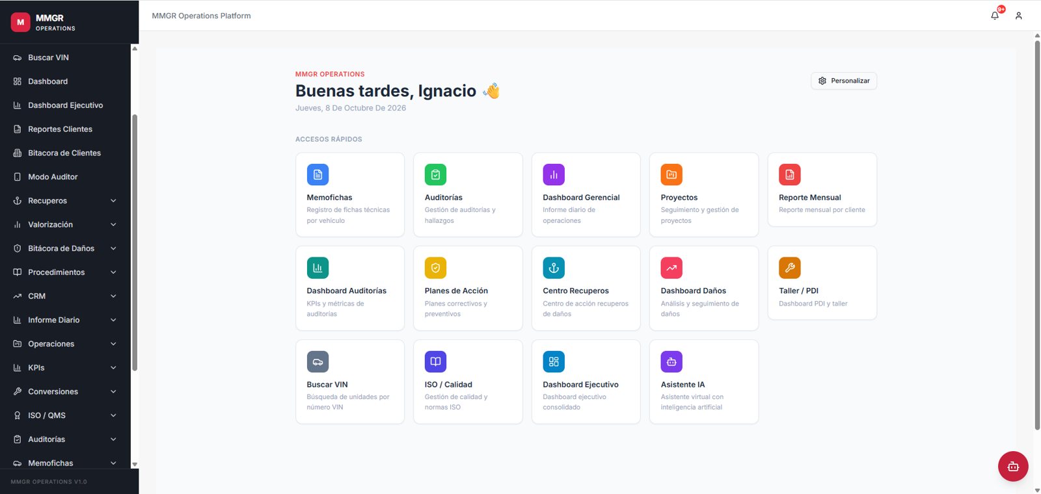This screenshot has height=494, width=1041.
Task: Open the KPIs sidebar section
Action: [x=65, y=368]
